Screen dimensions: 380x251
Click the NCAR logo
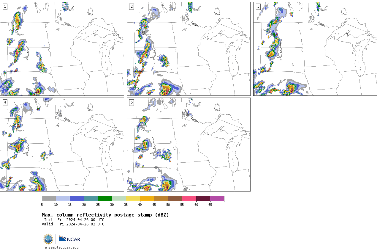coord(69,239)
